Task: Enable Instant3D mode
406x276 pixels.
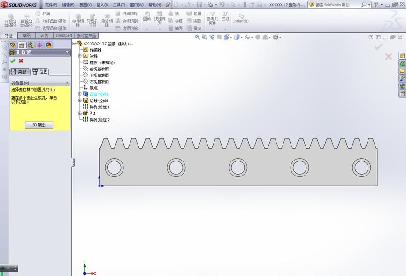Action: pos(240,19)
